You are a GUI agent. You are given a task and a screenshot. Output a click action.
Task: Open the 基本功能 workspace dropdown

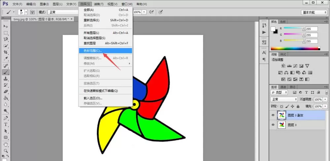tap(314, 13)
